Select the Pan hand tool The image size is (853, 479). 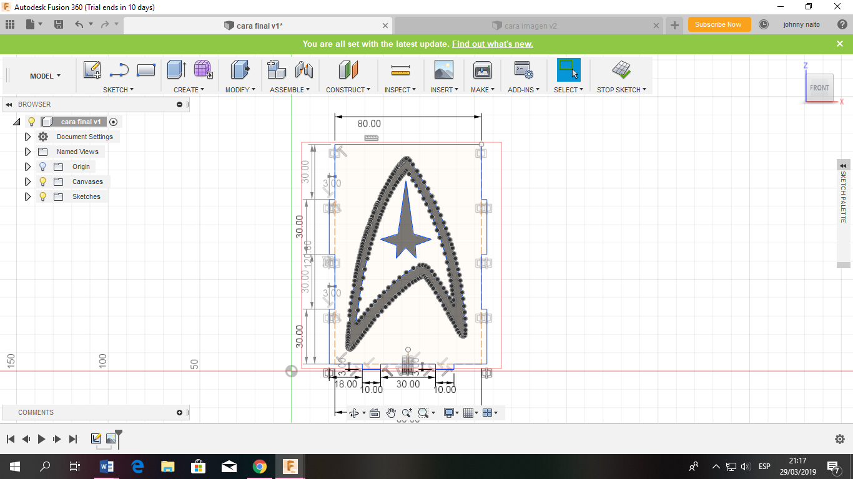391,412
